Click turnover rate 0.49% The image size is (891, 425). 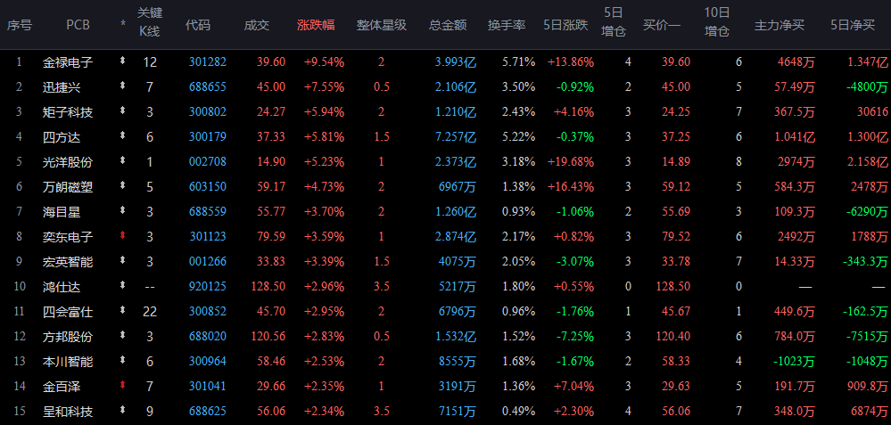point(519,412)
